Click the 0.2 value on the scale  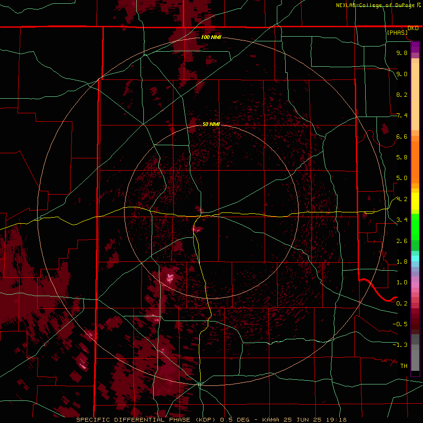[x=402, y=304]
